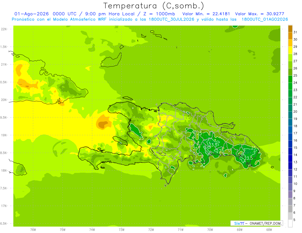Click the '70W' longitude axis label
Image resolution: width=302 pixels, height=233 pixels.
pos(210,229)
